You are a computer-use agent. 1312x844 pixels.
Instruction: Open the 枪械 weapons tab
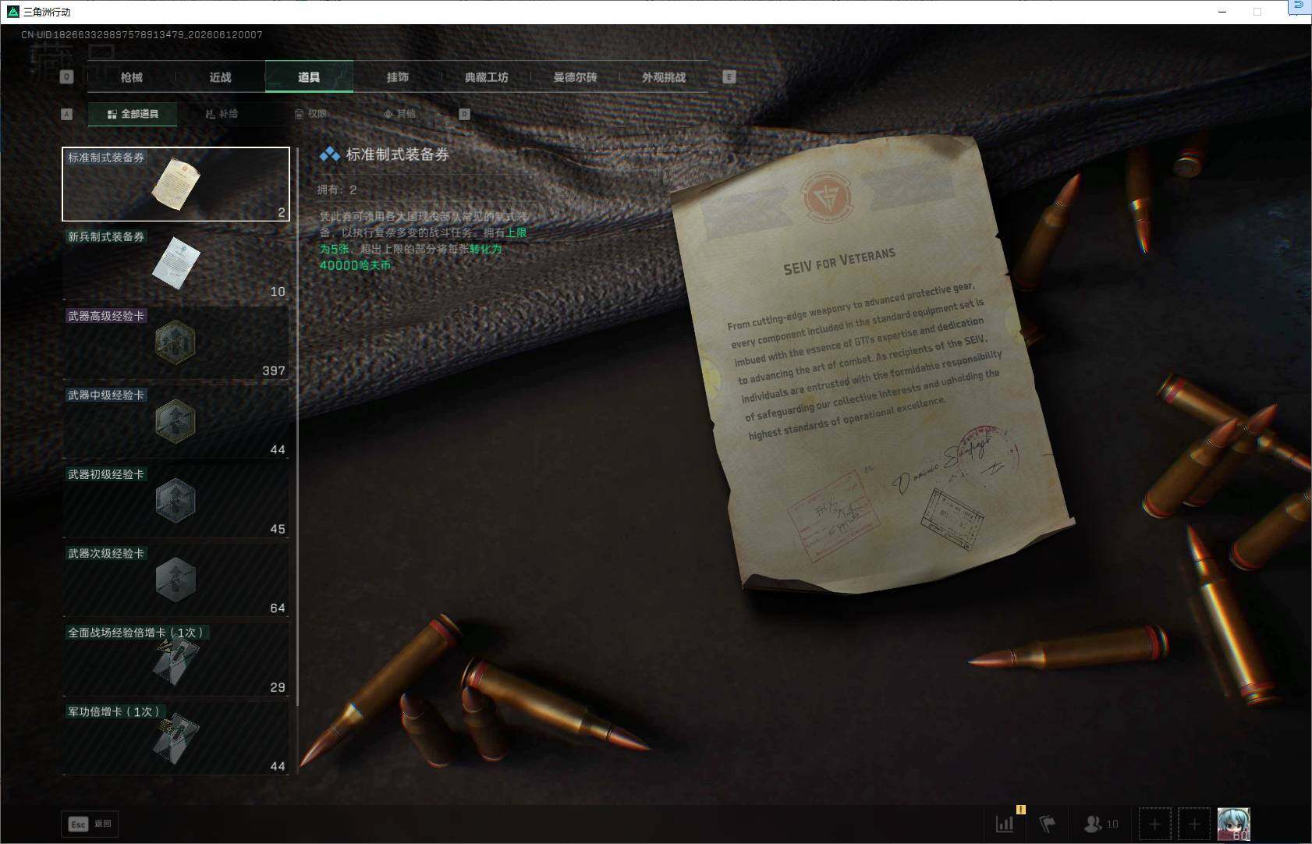tap(132, 77)
